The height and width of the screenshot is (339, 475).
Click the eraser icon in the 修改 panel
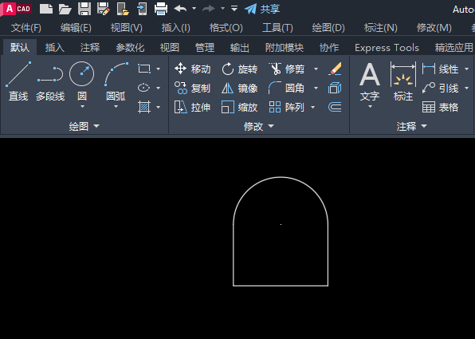[335, 69]
